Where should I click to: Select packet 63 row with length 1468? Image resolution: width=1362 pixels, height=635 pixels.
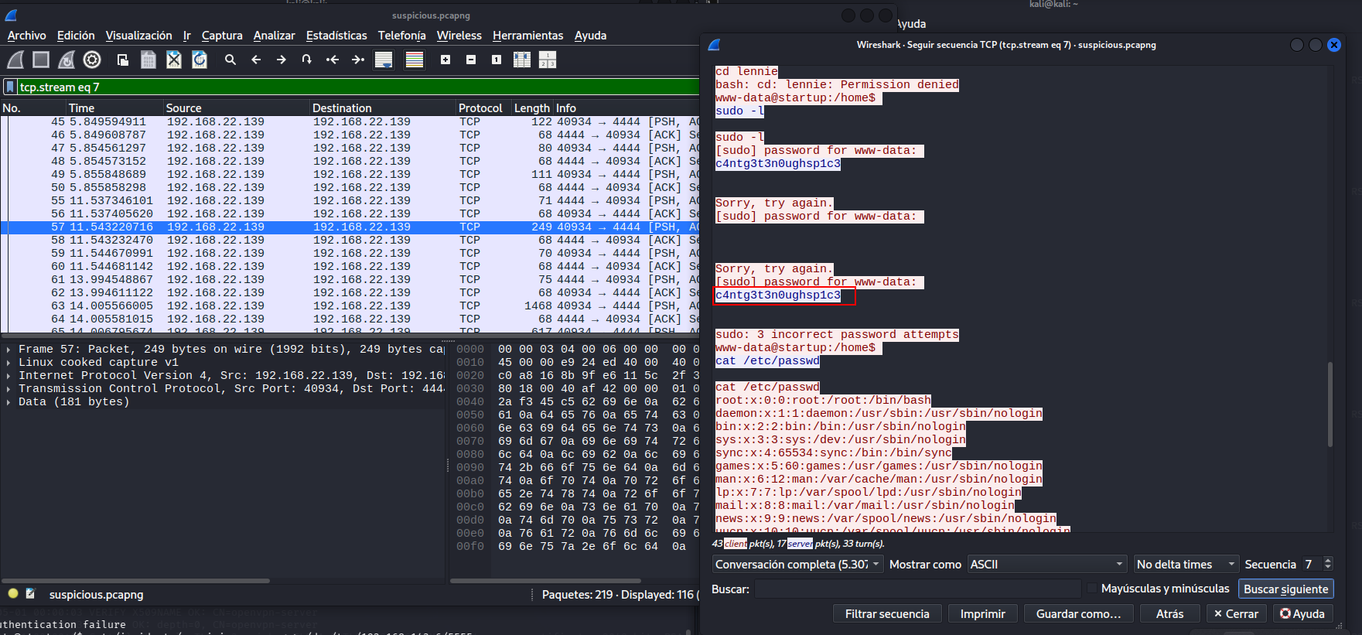click(350, 306)
